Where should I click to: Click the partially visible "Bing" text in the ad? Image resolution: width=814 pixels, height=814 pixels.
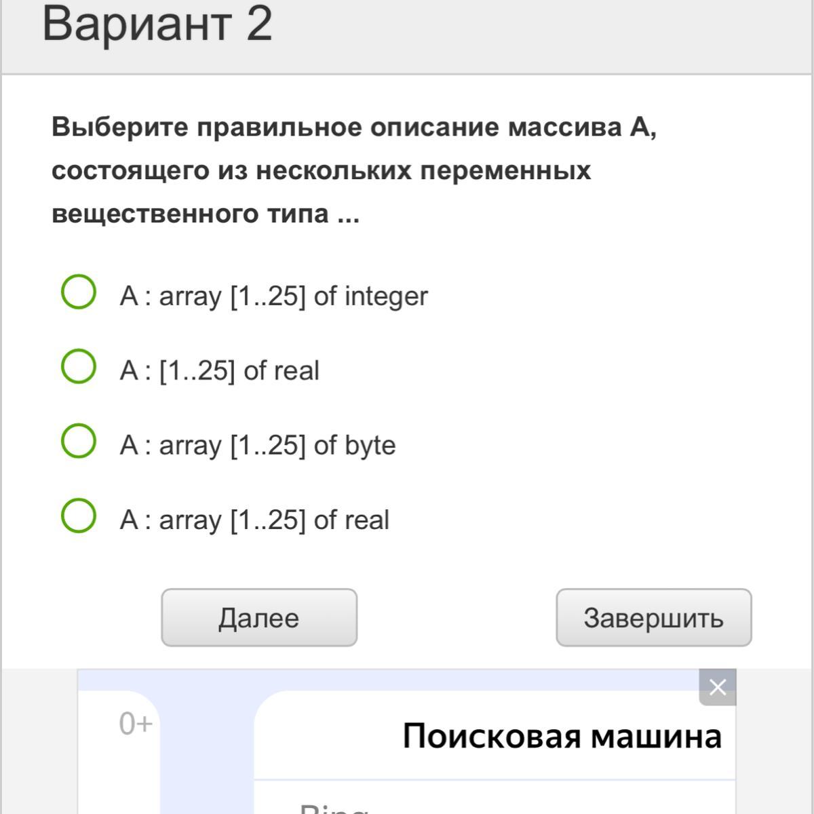(x=334, y=809)
